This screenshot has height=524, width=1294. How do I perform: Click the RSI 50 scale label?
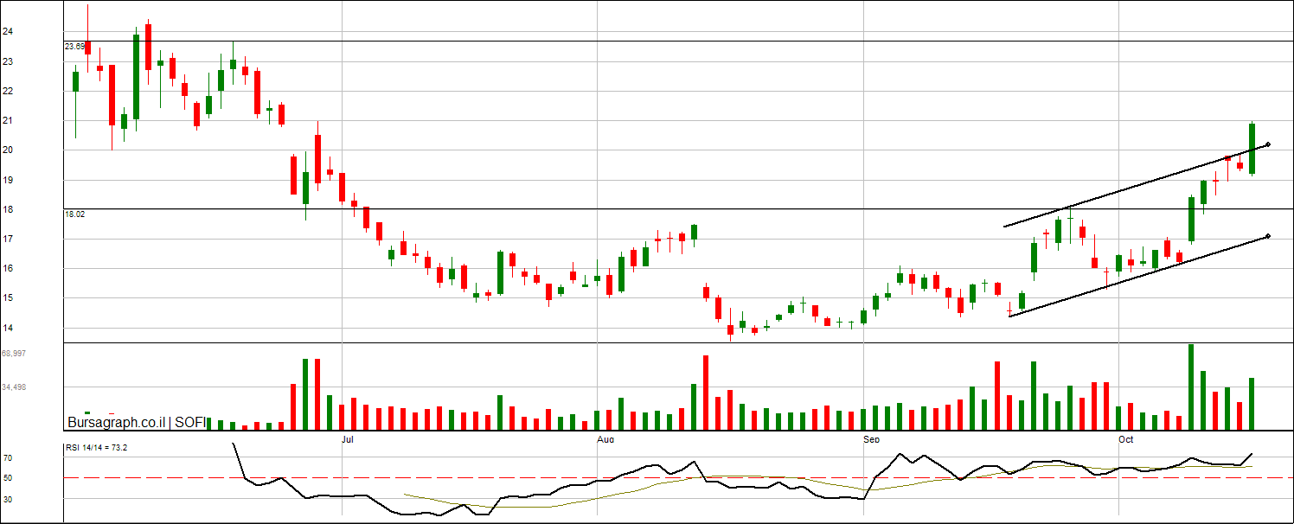point(7,477)
